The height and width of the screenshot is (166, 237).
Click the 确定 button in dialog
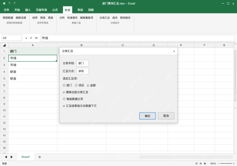(148, 116)
